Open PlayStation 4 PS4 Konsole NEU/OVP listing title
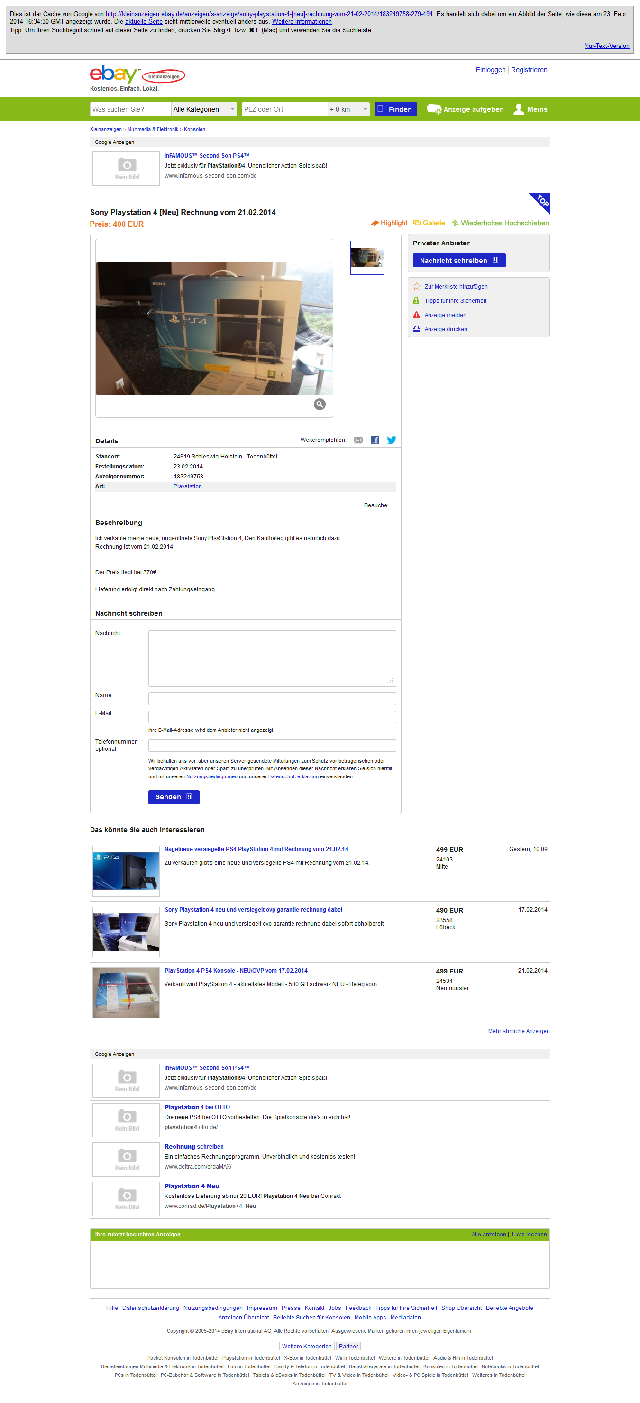This screenshot has width=640, height=1403. (236, 971)
